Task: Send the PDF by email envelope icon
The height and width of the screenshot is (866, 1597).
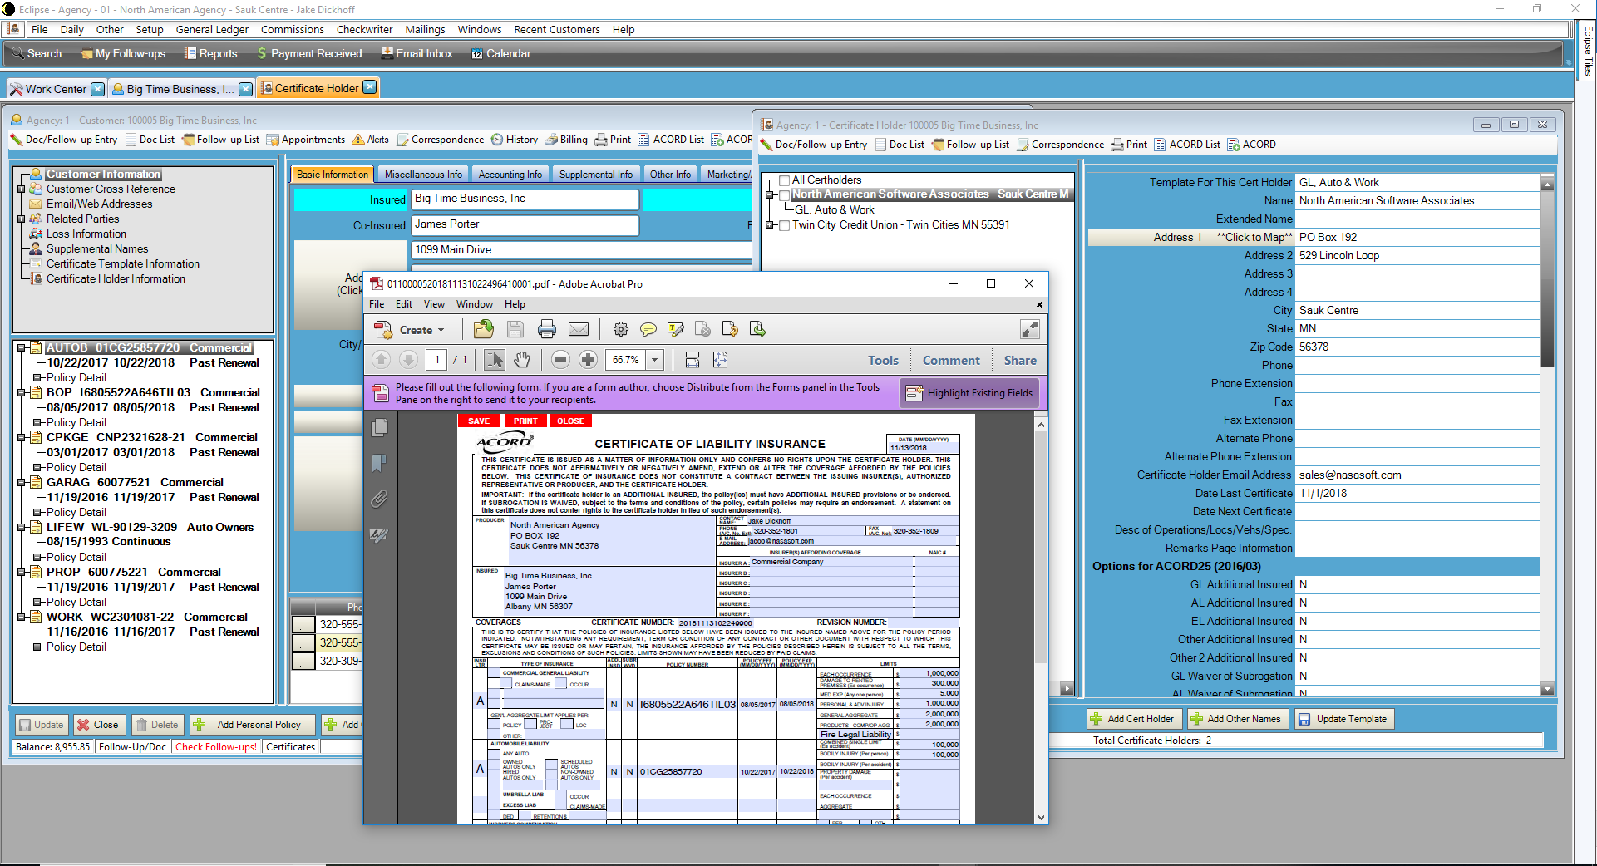Action: [x=579, y=330]
